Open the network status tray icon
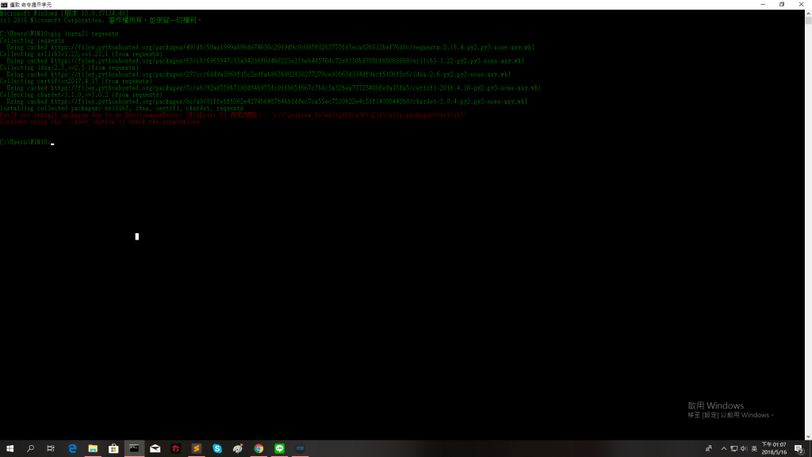 tap(733, 449)
